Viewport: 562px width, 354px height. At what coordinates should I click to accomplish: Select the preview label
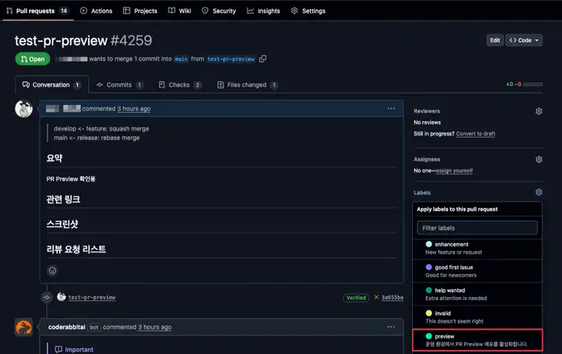coord(478,340)
